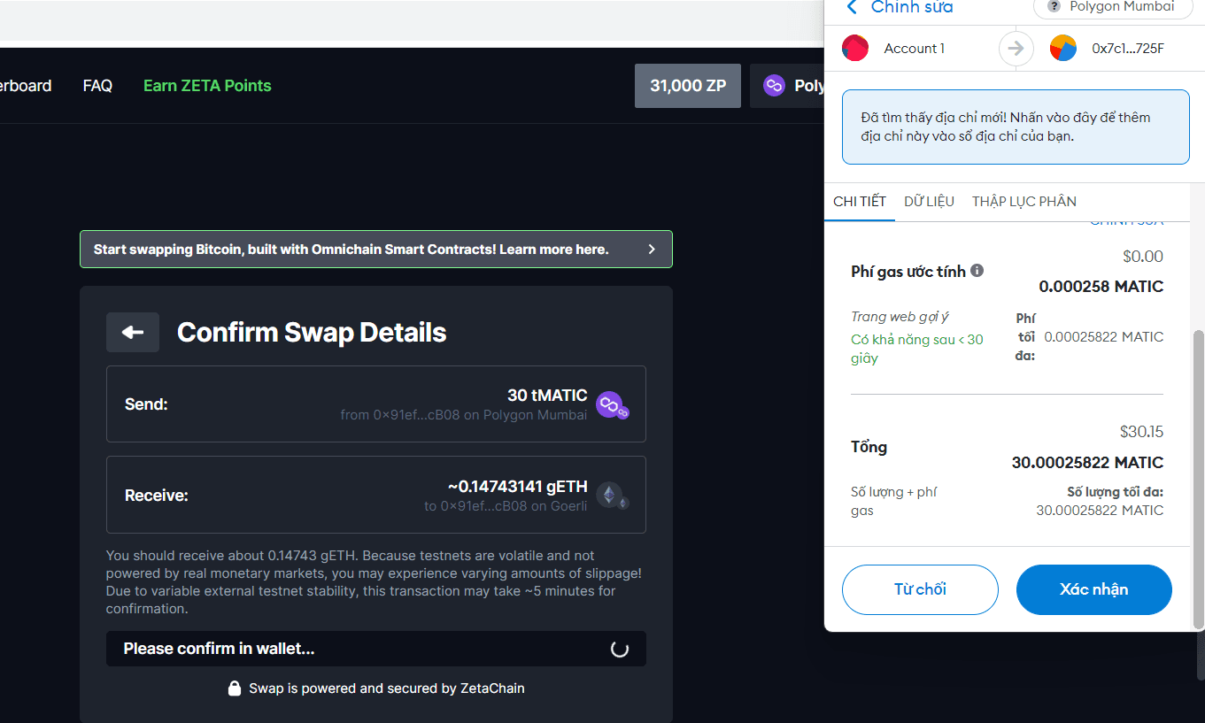1205x723 pixels.
Task: Open the Poly network dropdown in header
Action: 788,86
